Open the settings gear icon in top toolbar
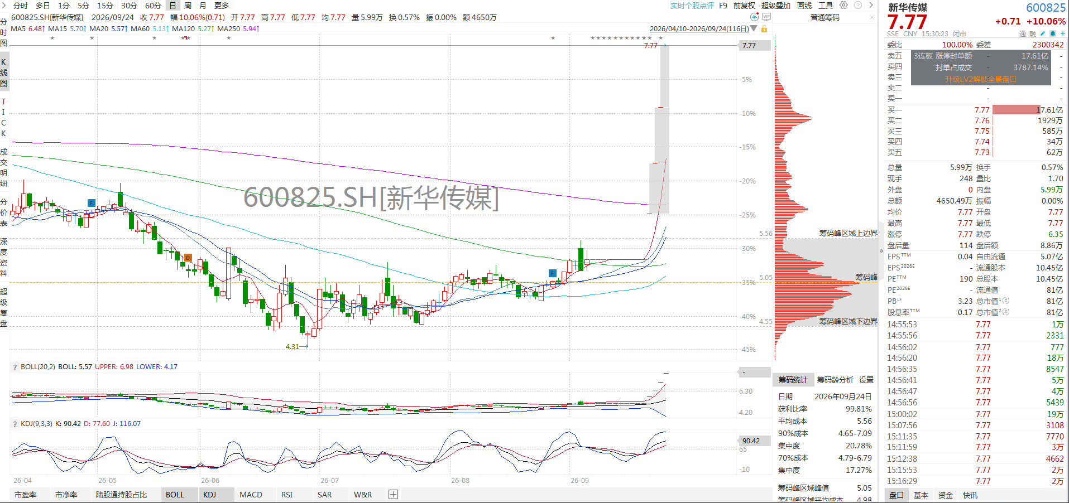The height and width of the screenshot is (503, 1069). (843, 5)
